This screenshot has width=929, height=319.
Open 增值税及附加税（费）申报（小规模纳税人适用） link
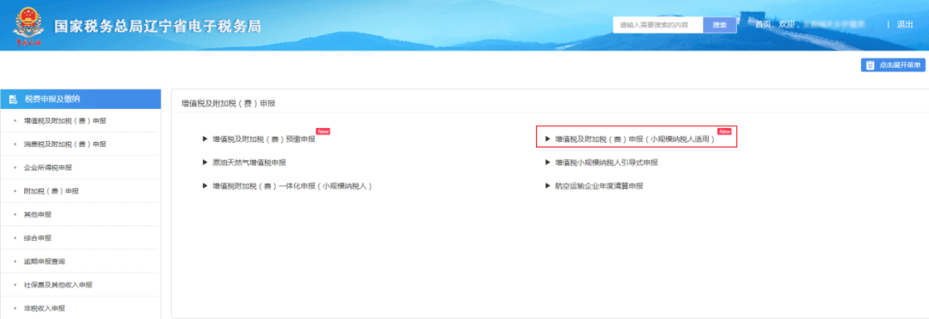click(635, 139)
